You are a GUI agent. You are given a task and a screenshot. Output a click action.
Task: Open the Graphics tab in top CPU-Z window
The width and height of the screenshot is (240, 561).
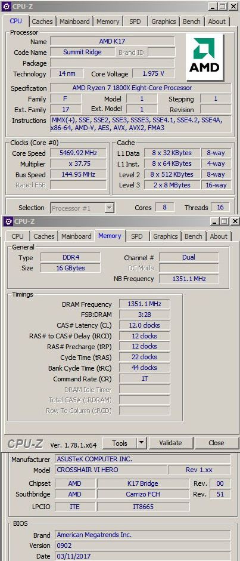(164, 21)
